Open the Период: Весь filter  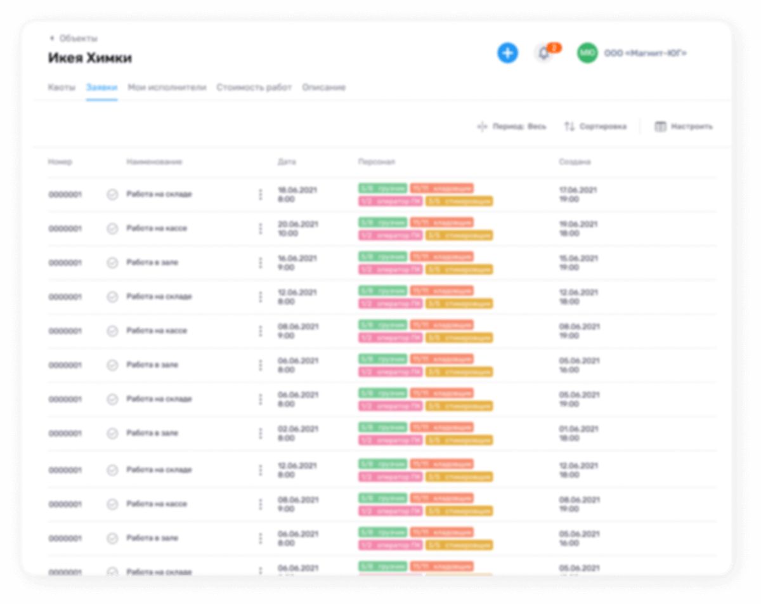(x=512, y=126)
